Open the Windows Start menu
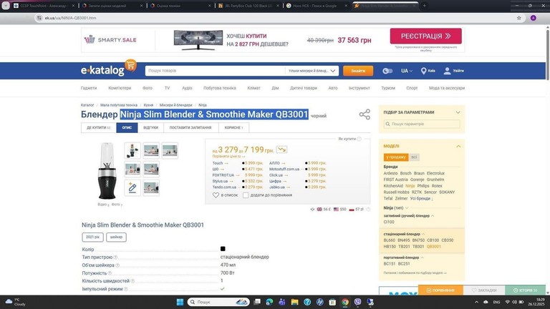This screenshot has width=550, height=309. click(x=180, y=302)
